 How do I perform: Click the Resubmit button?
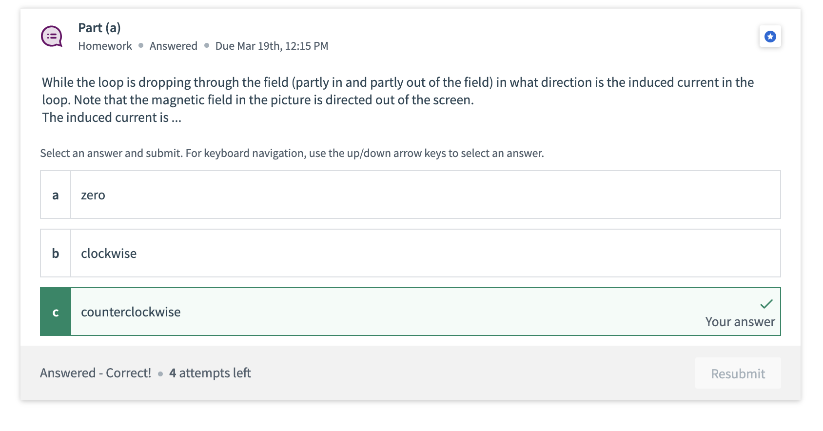coord(738,373)
